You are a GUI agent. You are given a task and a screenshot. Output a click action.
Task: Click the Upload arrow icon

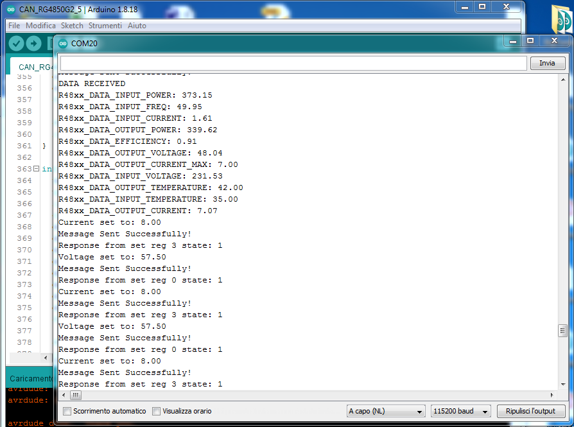[33, 44]
